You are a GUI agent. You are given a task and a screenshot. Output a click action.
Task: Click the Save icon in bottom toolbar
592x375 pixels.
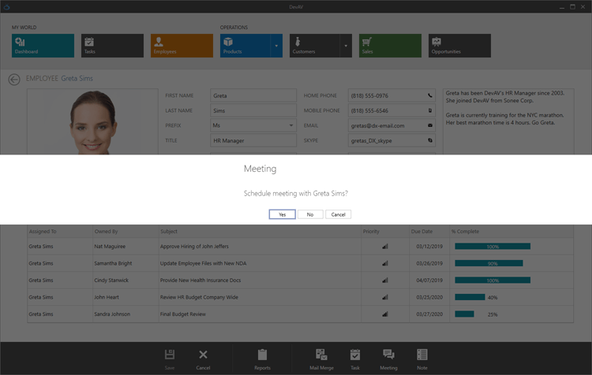click(169, 355)
